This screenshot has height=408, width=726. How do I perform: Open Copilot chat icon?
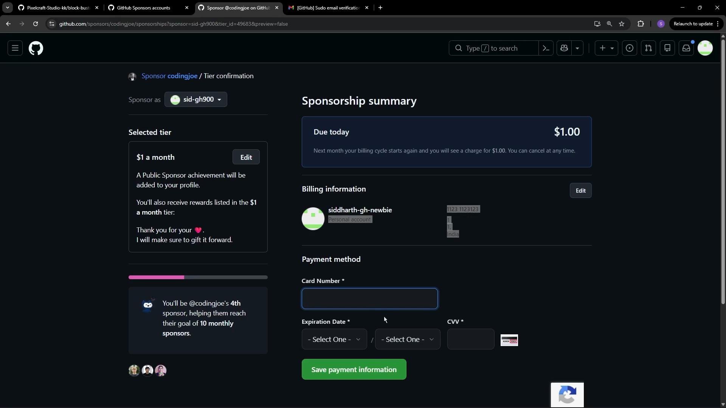coord(564,48)
